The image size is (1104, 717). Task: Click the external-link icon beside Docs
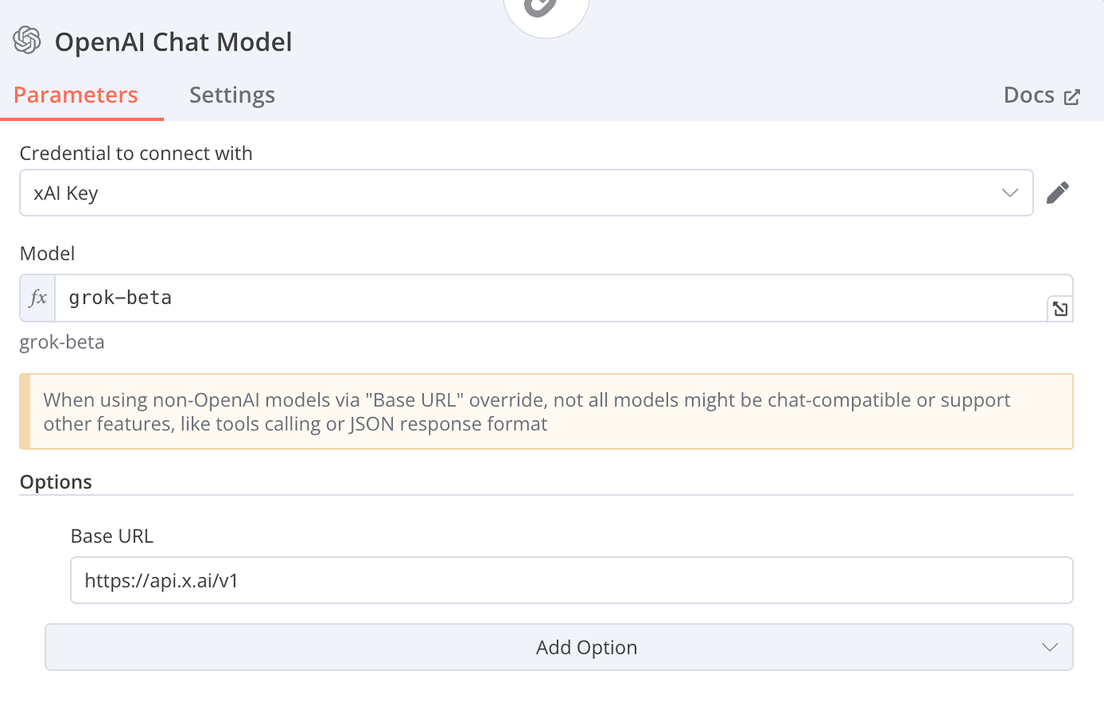coord(1072,95)
